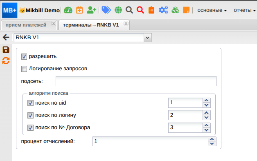257x161 pixels.
Task: Focus the uid priority number field
Action: [x=185, y=103]
